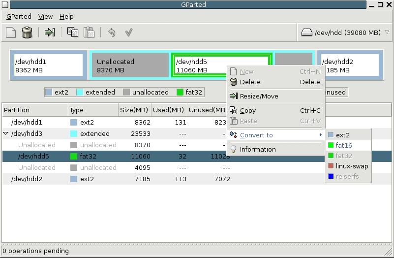Click the blue reiserfs color square
Viewport: 394px width, 258px height.
click(x=331, y=176)
